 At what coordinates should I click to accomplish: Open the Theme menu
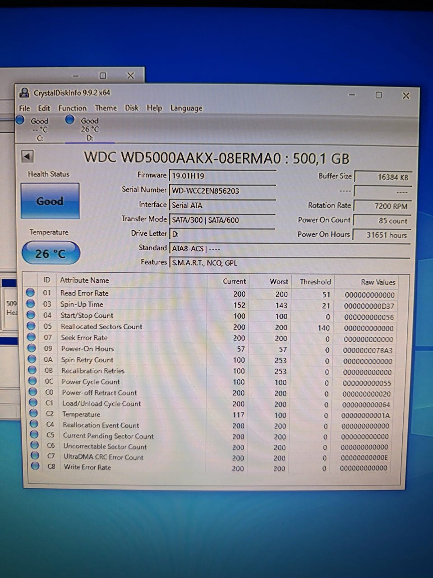(106, 108)
